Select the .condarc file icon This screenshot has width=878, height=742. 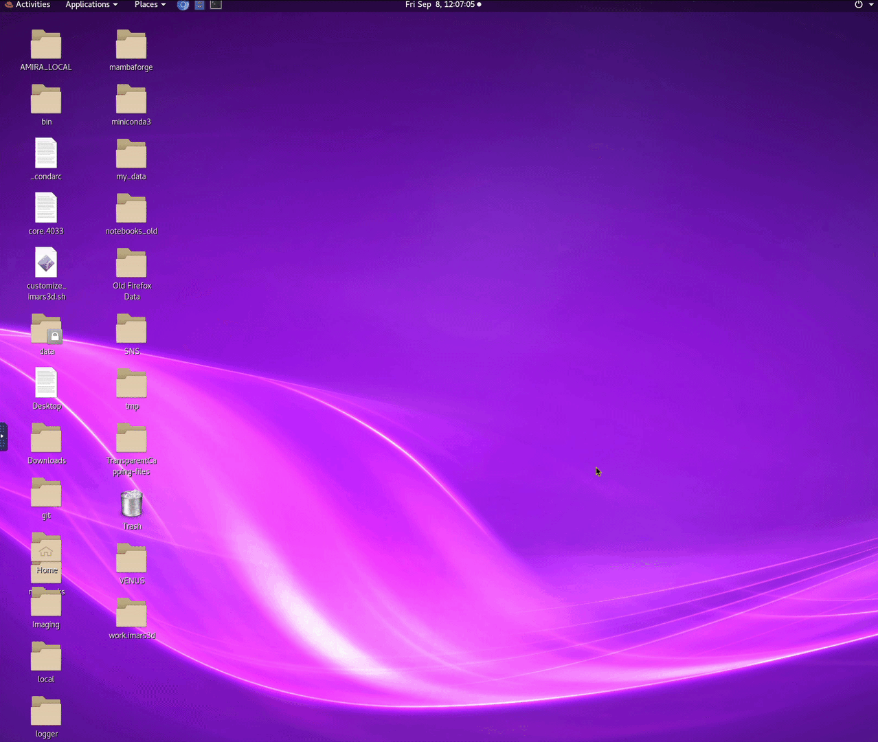tap(46, 154)
